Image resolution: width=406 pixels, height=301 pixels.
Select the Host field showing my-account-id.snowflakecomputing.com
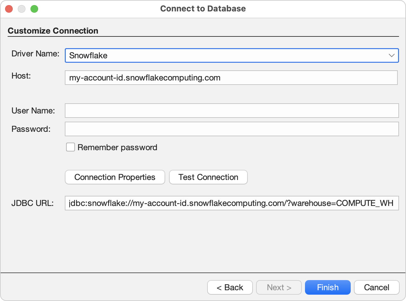point(231,78)
